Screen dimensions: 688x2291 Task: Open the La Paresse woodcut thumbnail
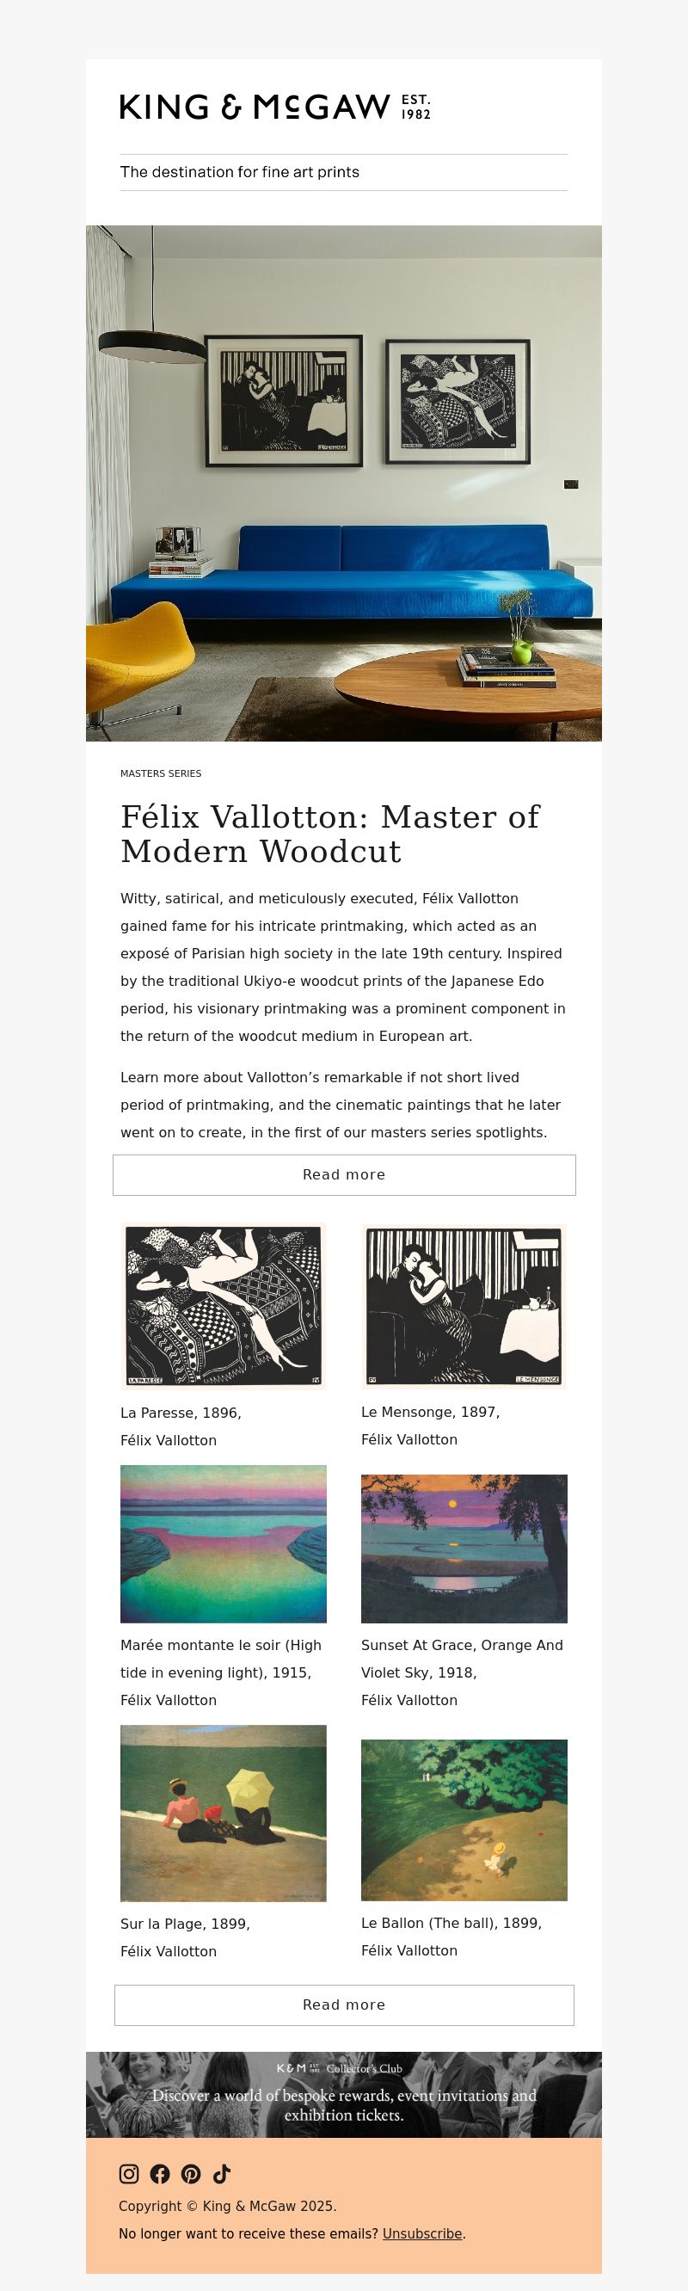tap(223, 1306)
